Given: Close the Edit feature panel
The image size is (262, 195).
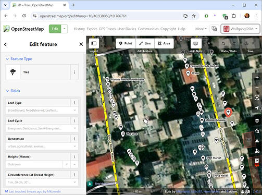Looking at the screenshot, I should pyautogui.click(x=81, y=44).
